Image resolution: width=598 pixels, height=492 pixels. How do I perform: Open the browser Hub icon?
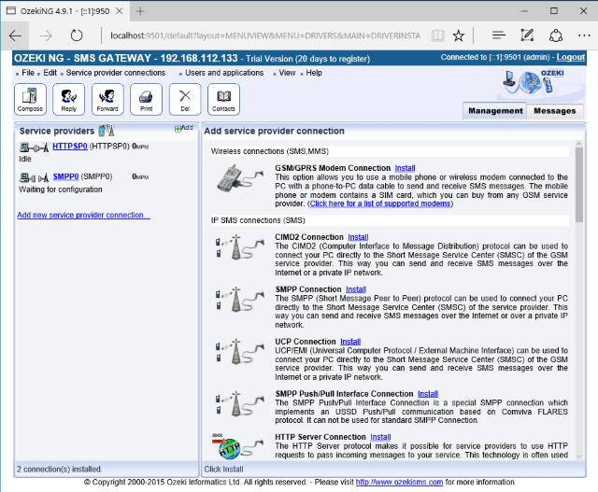point(498,35)
